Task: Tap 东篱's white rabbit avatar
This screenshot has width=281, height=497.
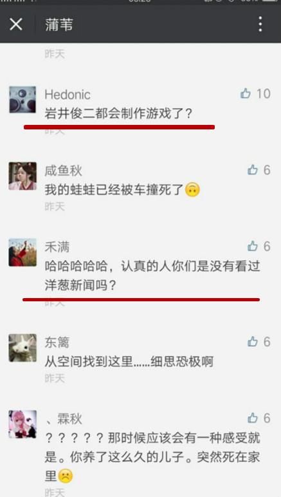Action: pyautogui.click(x=23, y=348)
